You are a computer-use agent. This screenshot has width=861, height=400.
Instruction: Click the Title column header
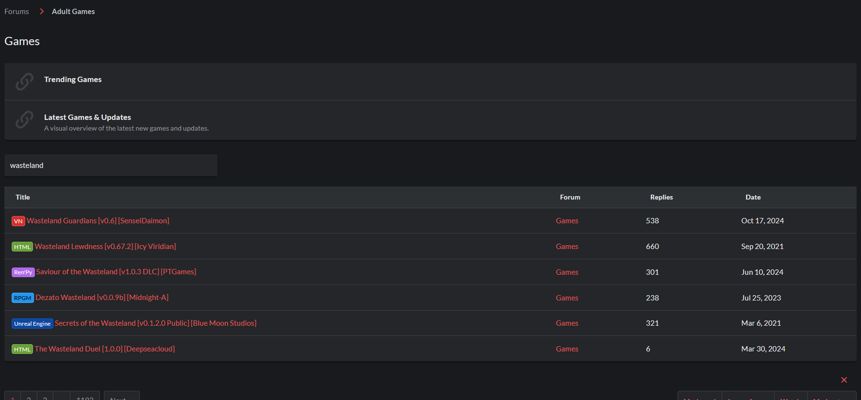pos(23,197)
